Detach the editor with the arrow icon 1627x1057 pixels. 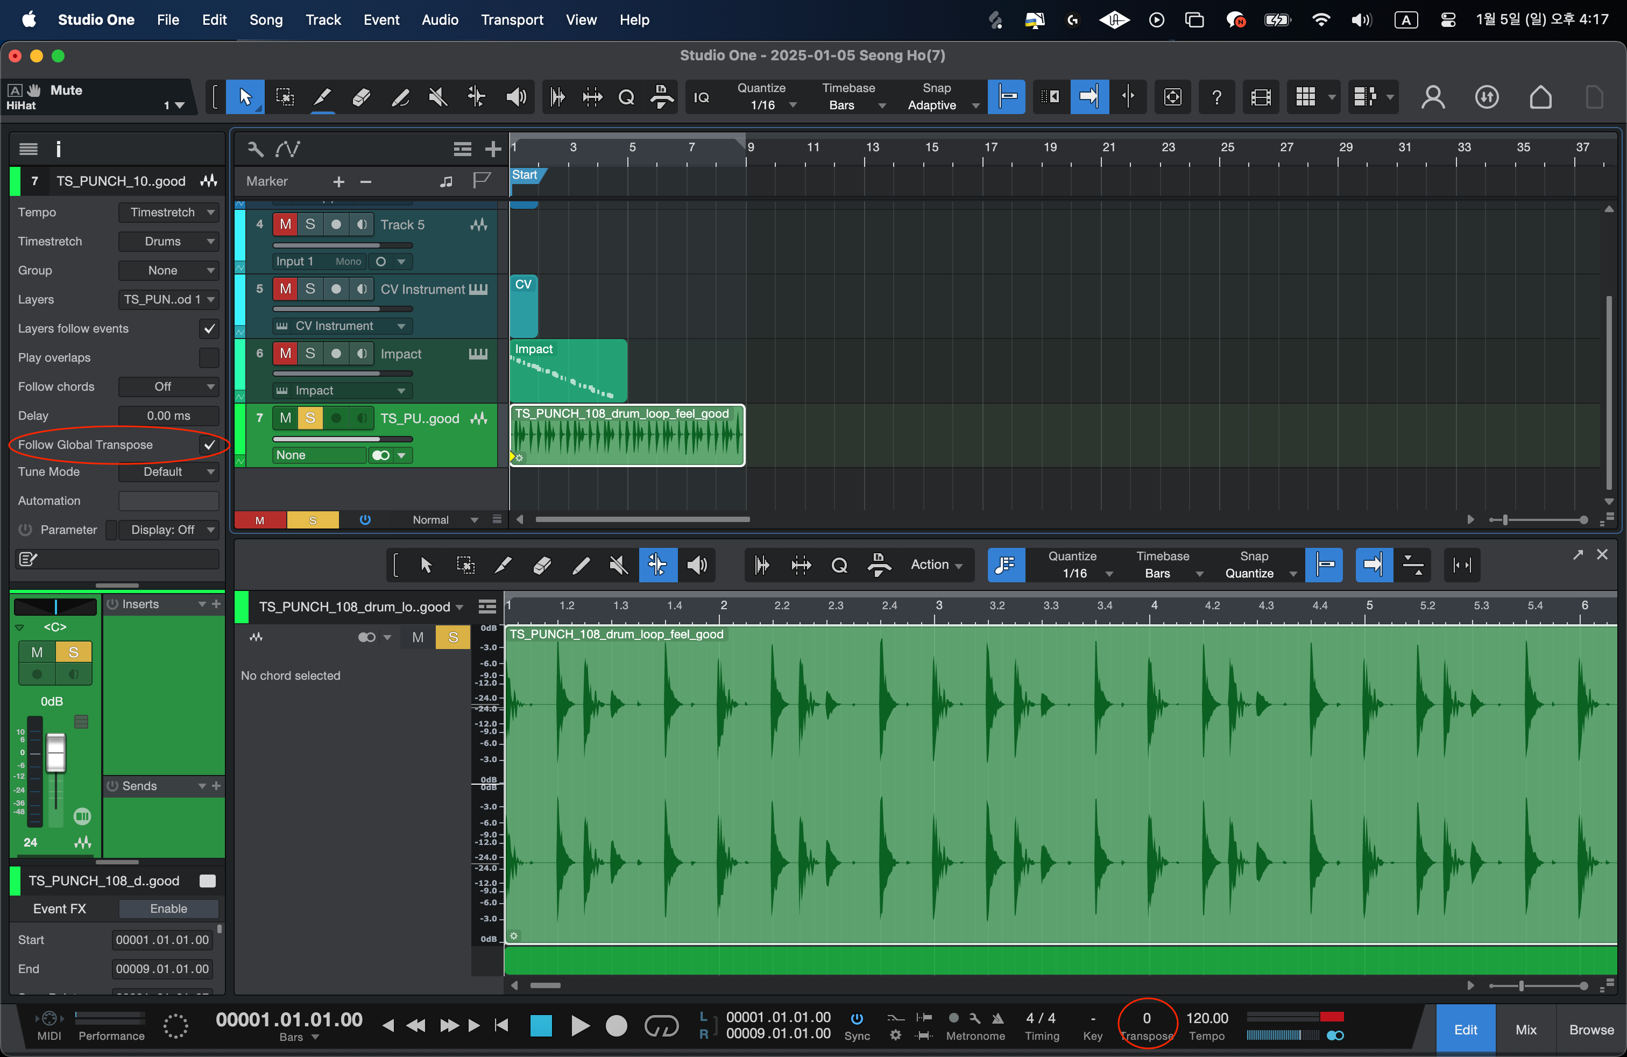tap(1577, 554)
